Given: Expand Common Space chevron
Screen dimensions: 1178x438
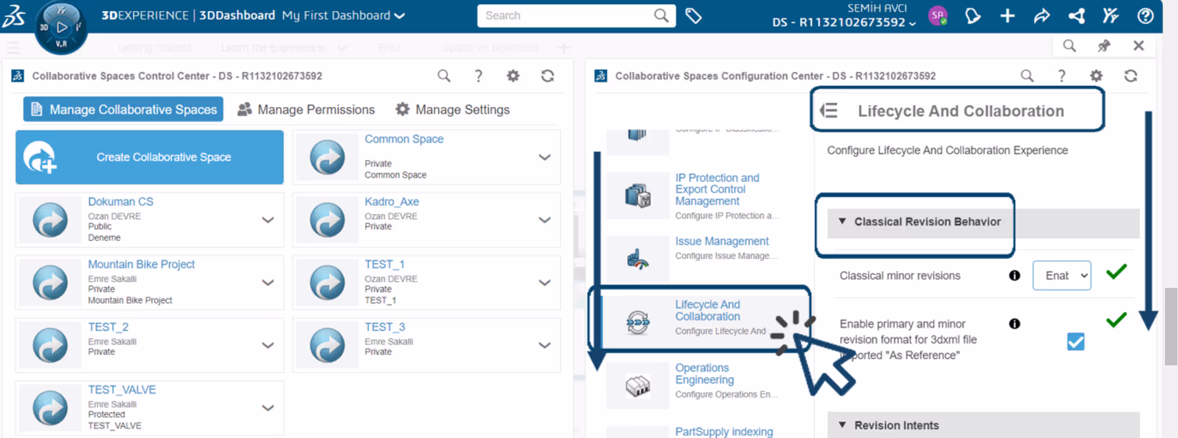Looking at the screenshot, I should pyautogui.click(x=545, y=157).
